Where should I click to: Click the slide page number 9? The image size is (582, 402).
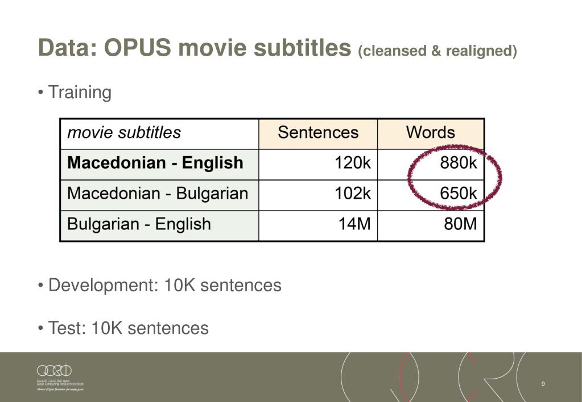[x=543, y=384]
